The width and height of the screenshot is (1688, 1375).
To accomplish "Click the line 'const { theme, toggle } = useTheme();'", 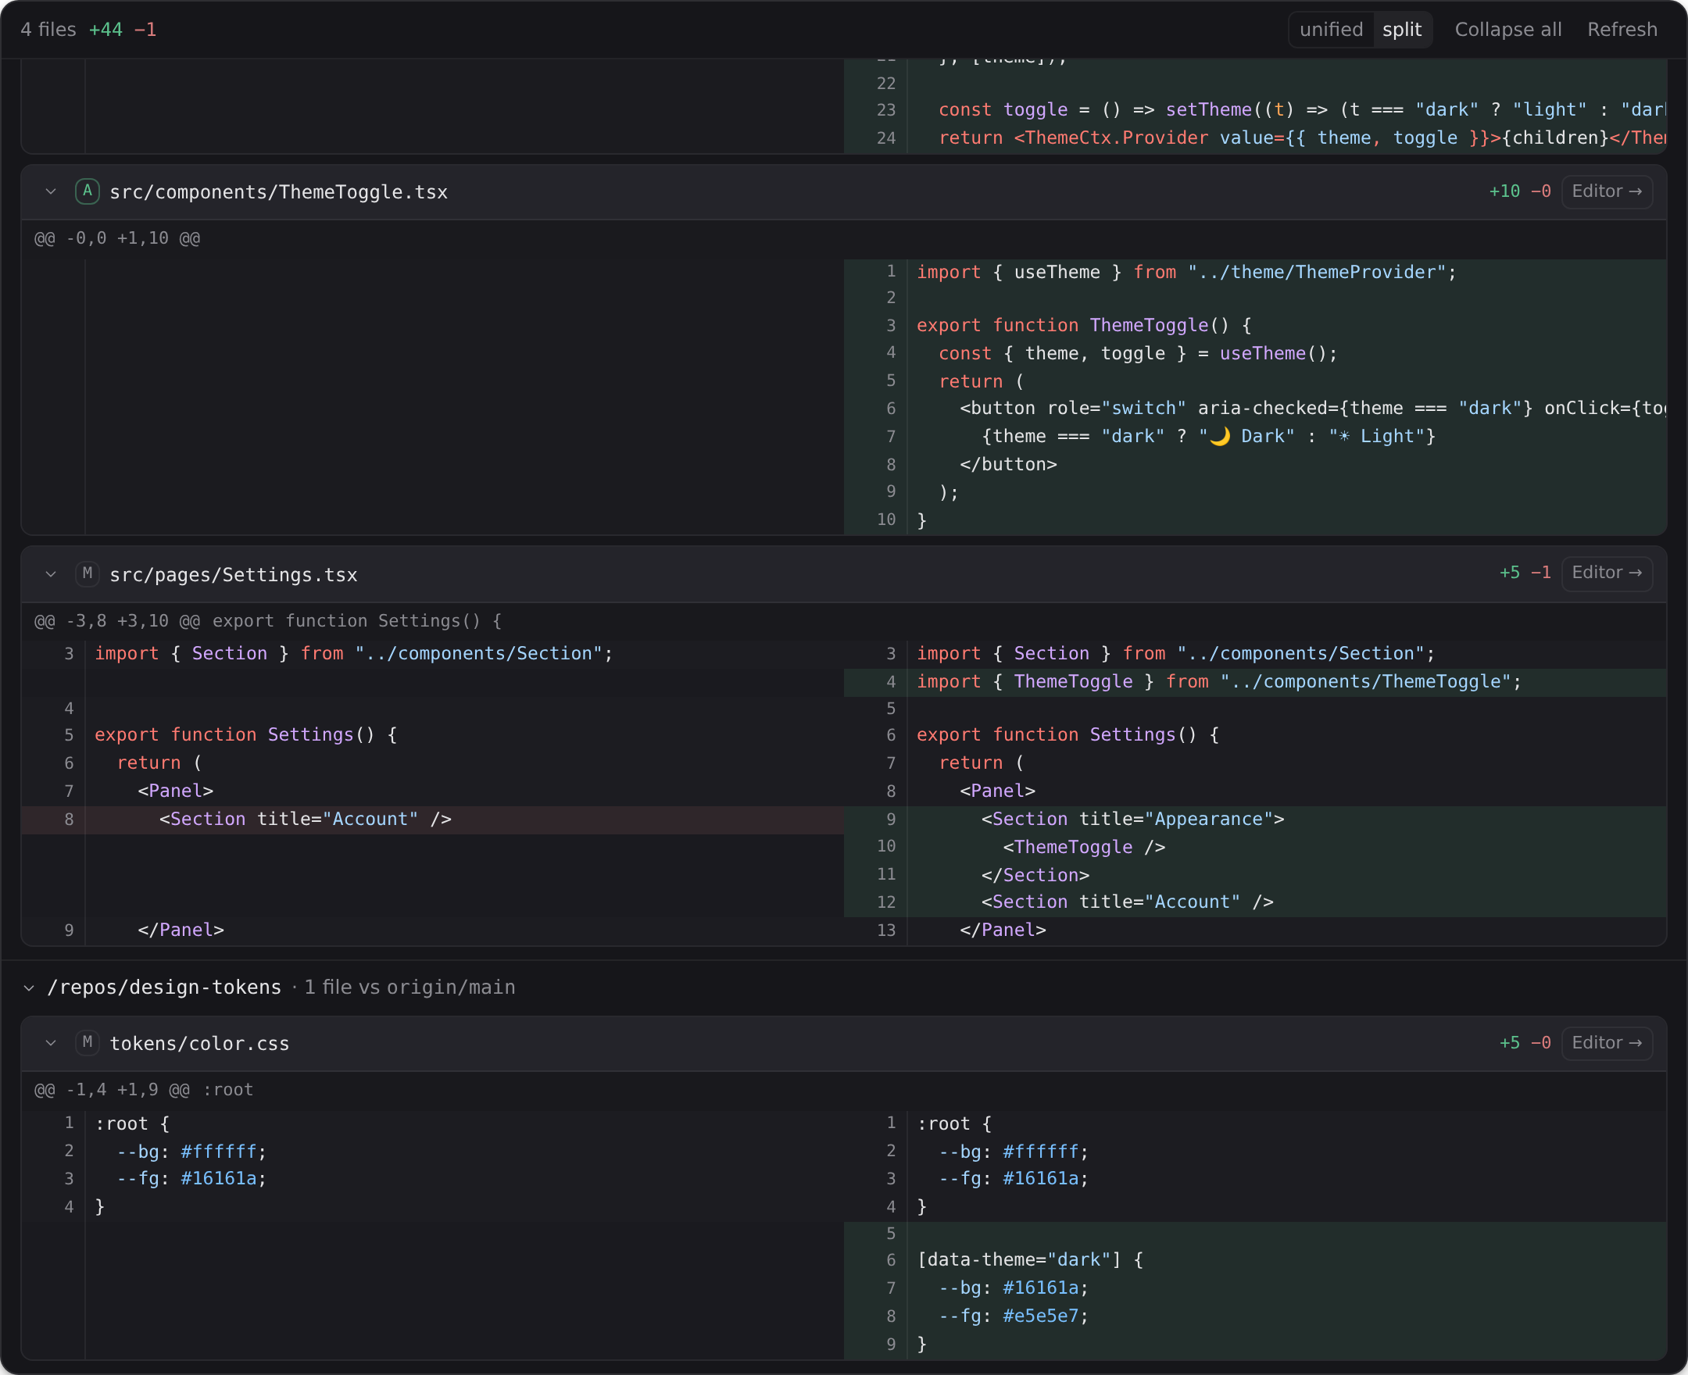I will coord(1255,354).
